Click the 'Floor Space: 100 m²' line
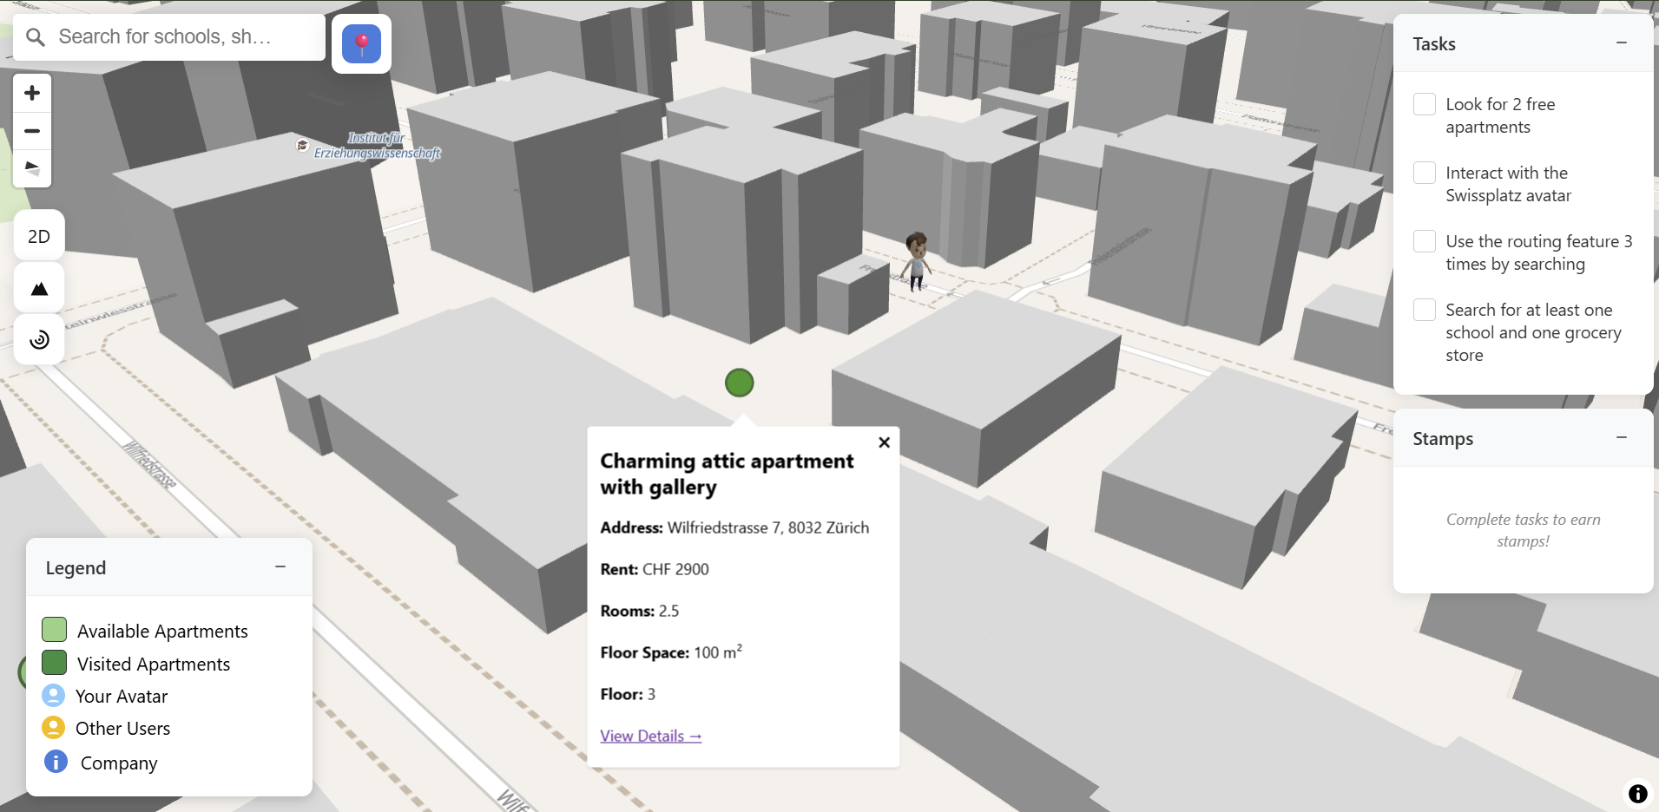This screenshot has height=812, width=1659. pos(671,652)
